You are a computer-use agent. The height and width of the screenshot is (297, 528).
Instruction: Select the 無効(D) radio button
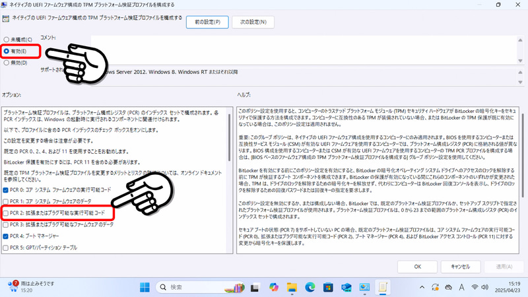7,63
